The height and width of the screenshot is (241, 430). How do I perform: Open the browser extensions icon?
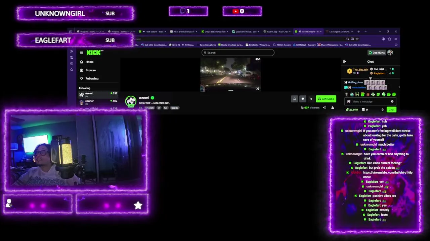tap(389, 39)
